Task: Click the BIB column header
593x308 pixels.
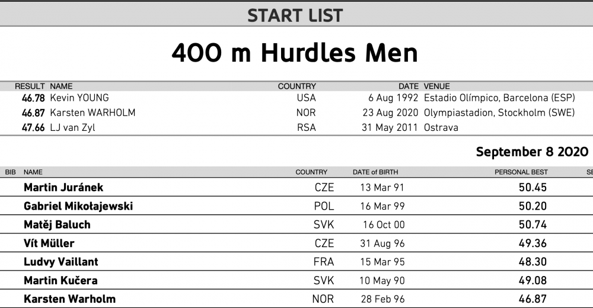Action: pos(11,172)
